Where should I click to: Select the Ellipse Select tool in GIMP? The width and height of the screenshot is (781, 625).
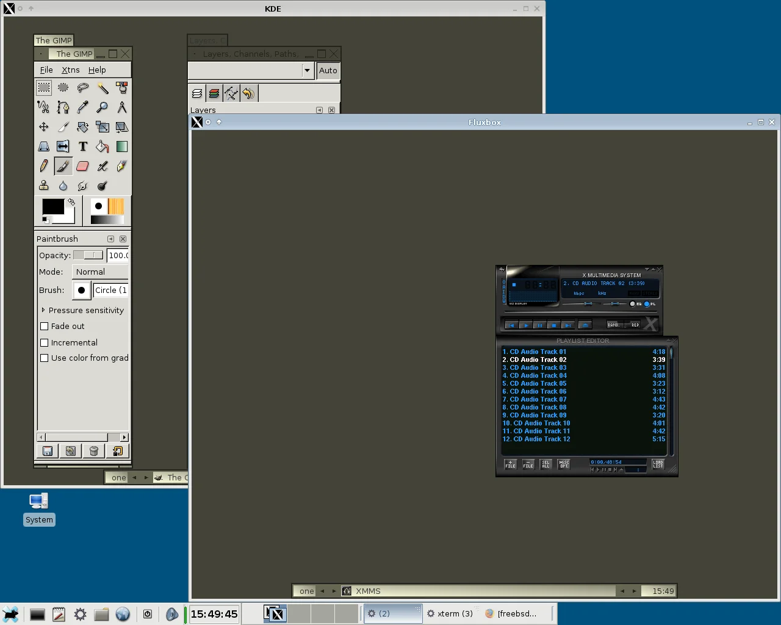pos(63,88)
